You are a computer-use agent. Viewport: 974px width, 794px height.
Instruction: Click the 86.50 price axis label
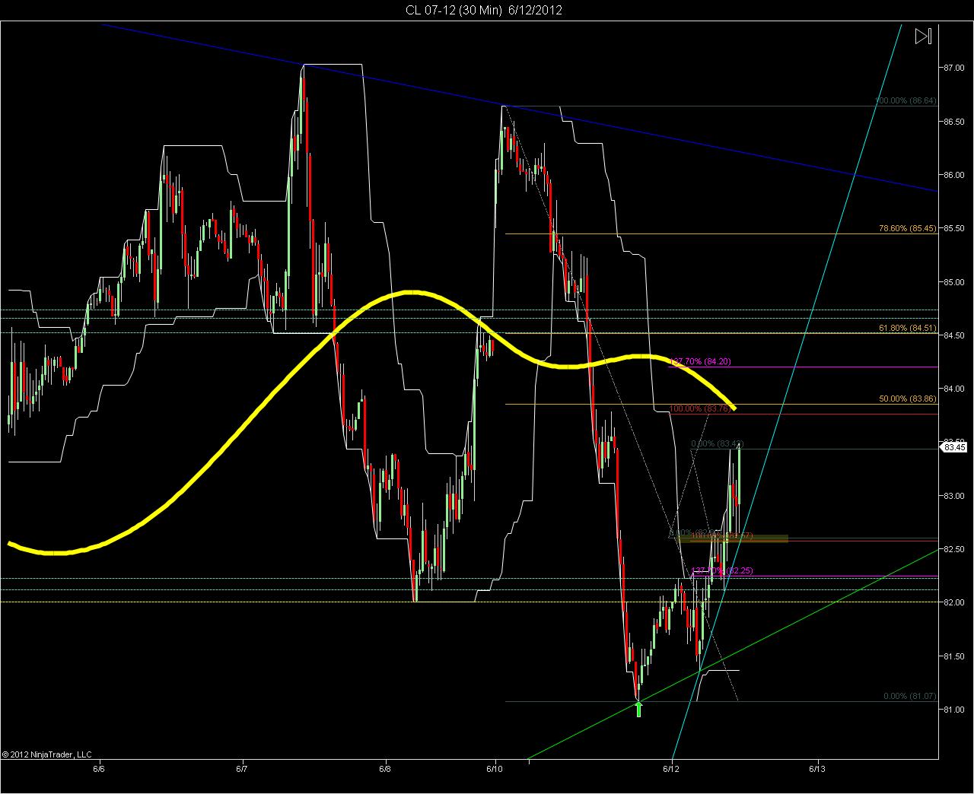954,122
